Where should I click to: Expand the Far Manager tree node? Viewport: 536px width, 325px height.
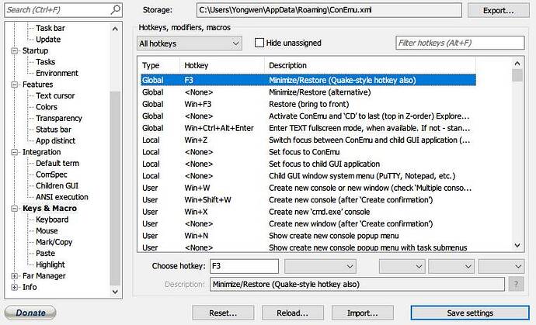15,275
